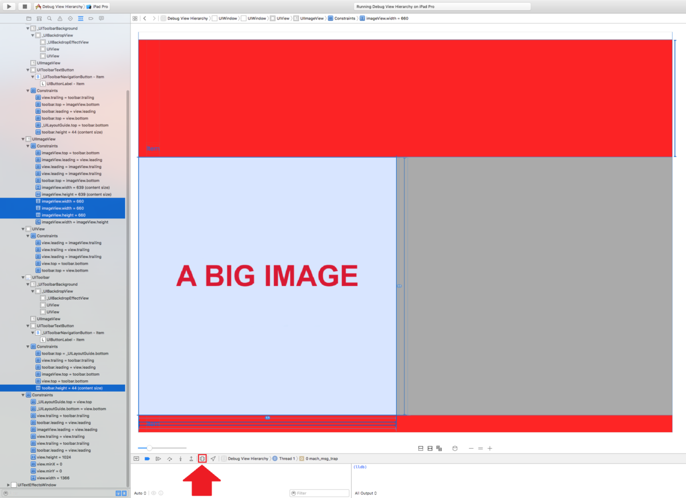Switch to the Report navigator
Image resolution: width=686 pixels, height=498 pixels.
click(101, 18)
